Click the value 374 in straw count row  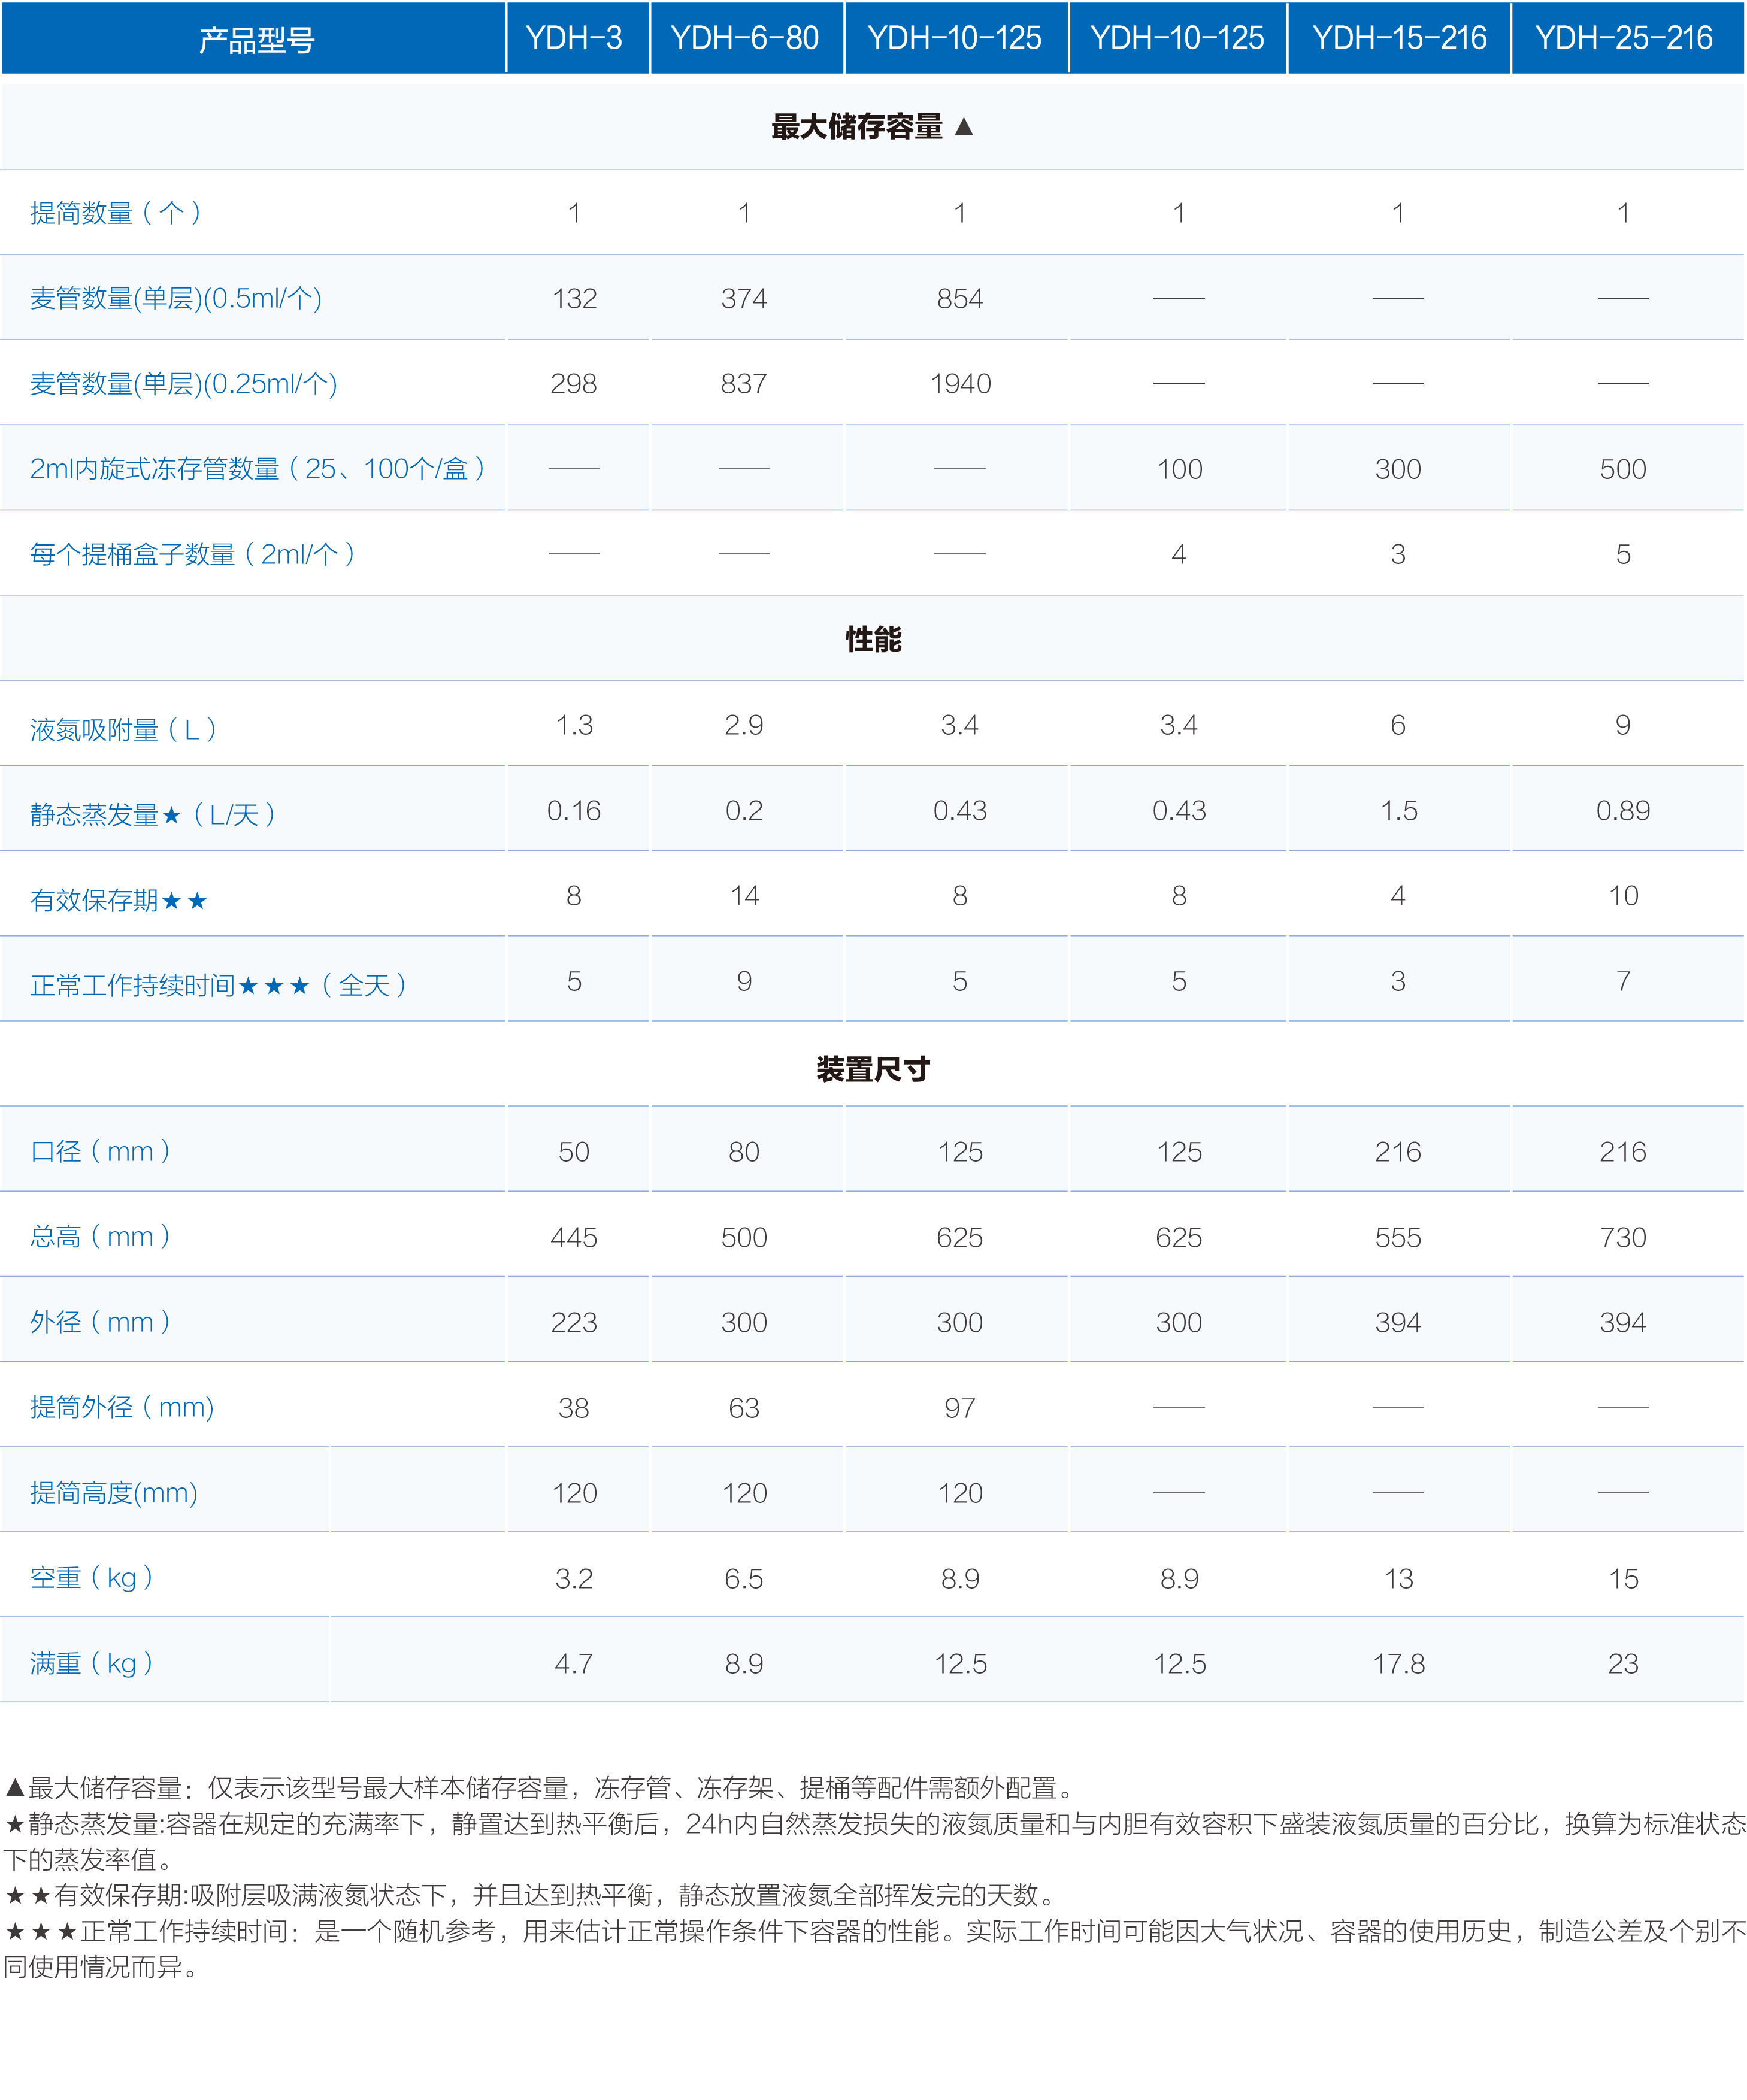pyautogui.click(x=744, y=298)
